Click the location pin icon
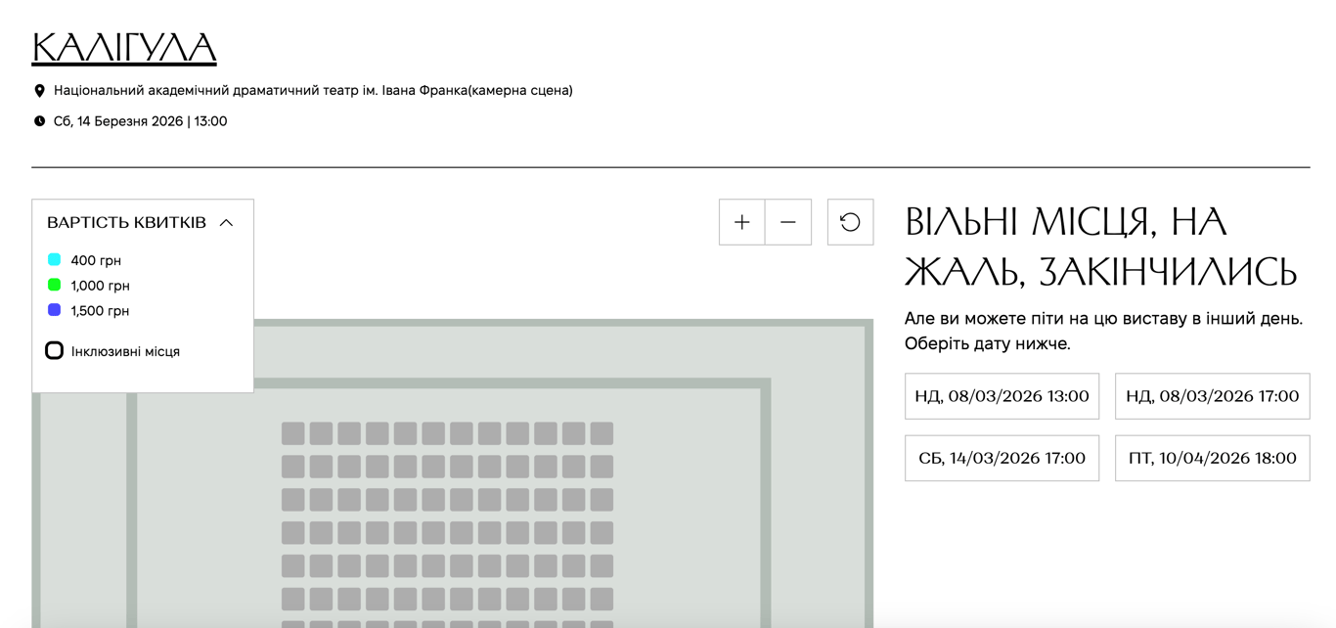Image resolution: width=1336 pixels, height=628 pixels. (40, 91)
